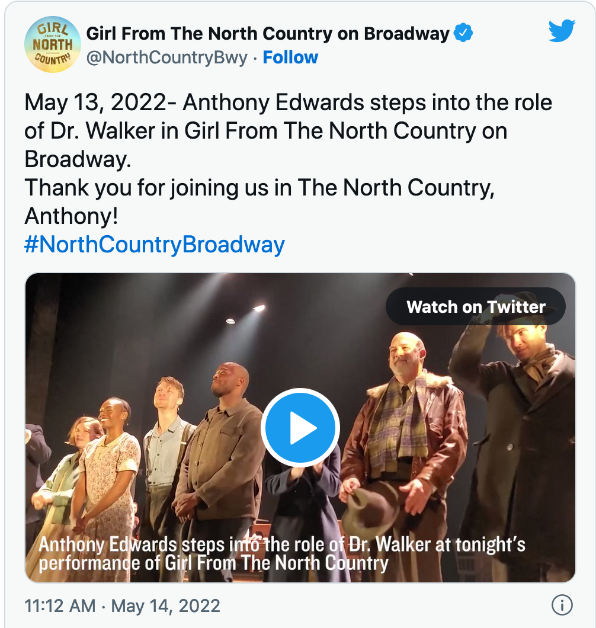Click the blue verified badge

(x=463, y=34)
